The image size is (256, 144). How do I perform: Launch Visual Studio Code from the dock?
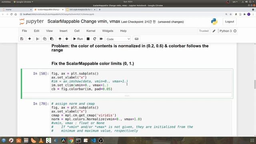93,140
